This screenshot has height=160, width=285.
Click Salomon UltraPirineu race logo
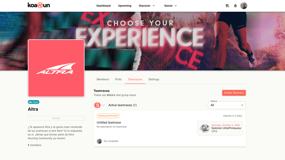pyautogui.click(x=204, y=128)
